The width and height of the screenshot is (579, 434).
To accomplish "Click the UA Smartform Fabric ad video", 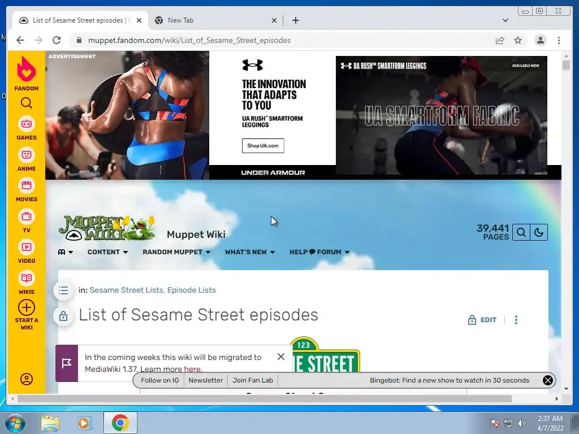I will click(x=441, y=115).
